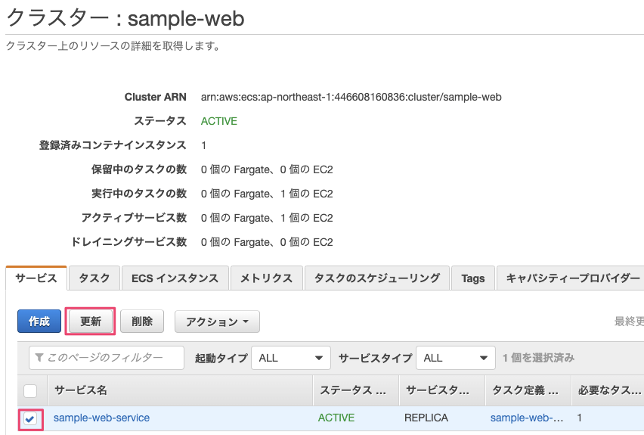Open the sample-web-service link
The height and width of the screenshot is (435, 644).
pos(101,418)
